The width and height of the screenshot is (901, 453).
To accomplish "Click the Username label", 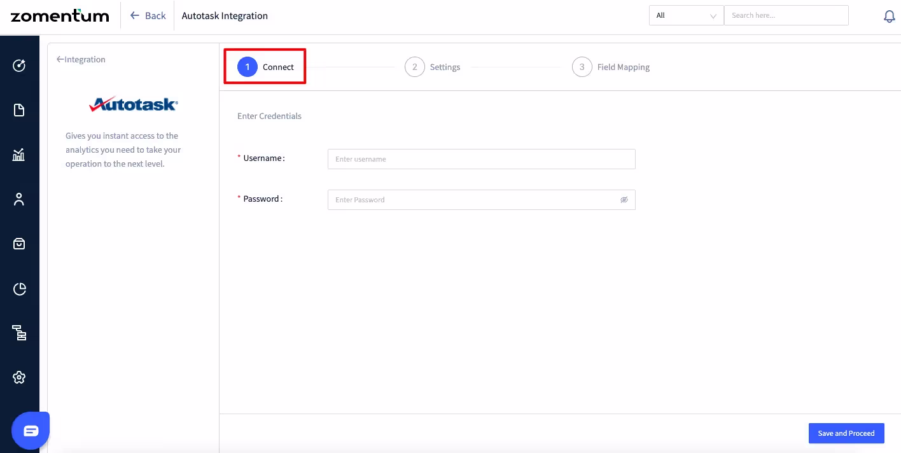I will (x=263, y=158).
